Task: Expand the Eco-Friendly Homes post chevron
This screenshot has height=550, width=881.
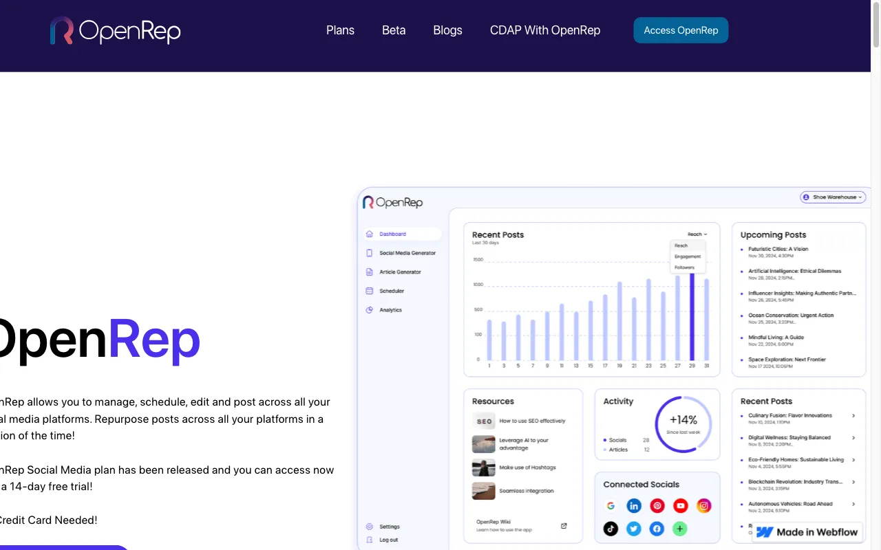Action: coord(853,460)
